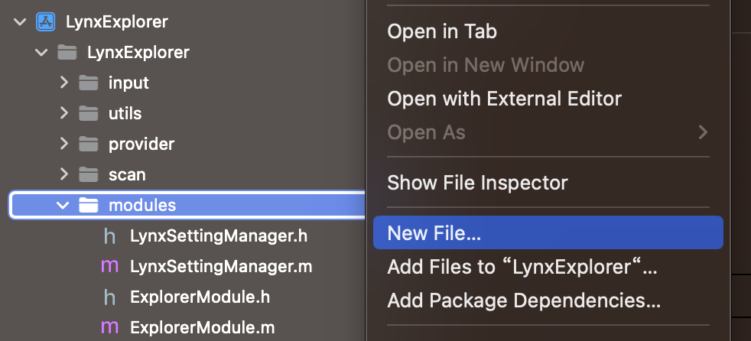This screenshot has height=341, width=751.
Task: Click the provider folder icon
Action: 88,145
